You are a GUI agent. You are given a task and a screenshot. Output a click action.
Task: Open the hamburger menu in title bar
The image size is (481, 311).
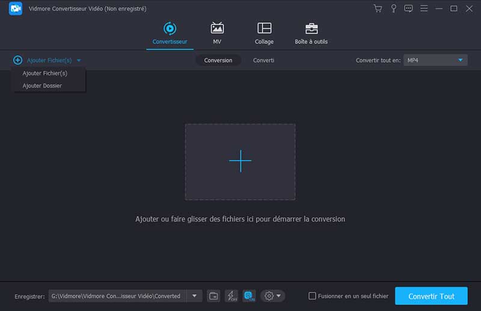tap(424, 8)
